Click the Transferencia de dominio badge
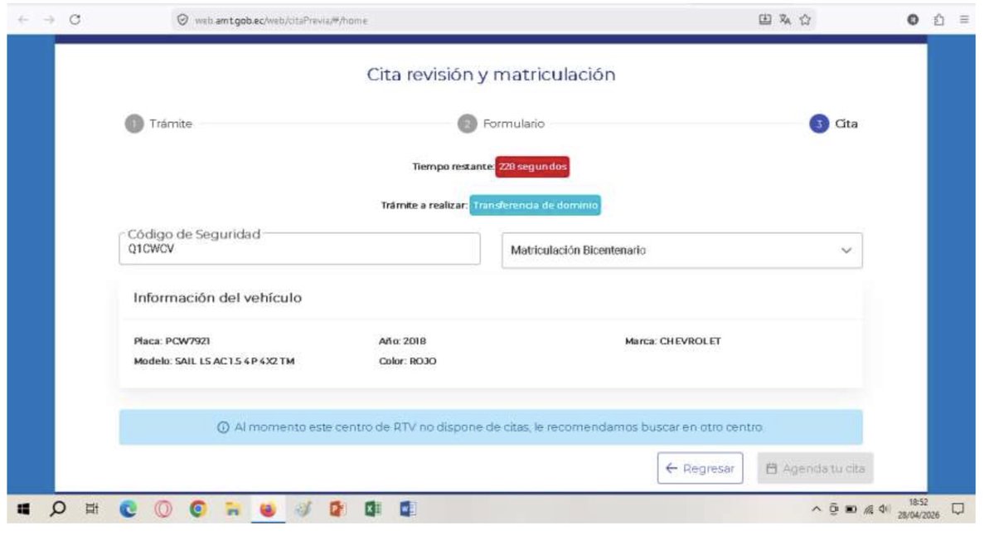994x536 pixels. tap(535, 206)
